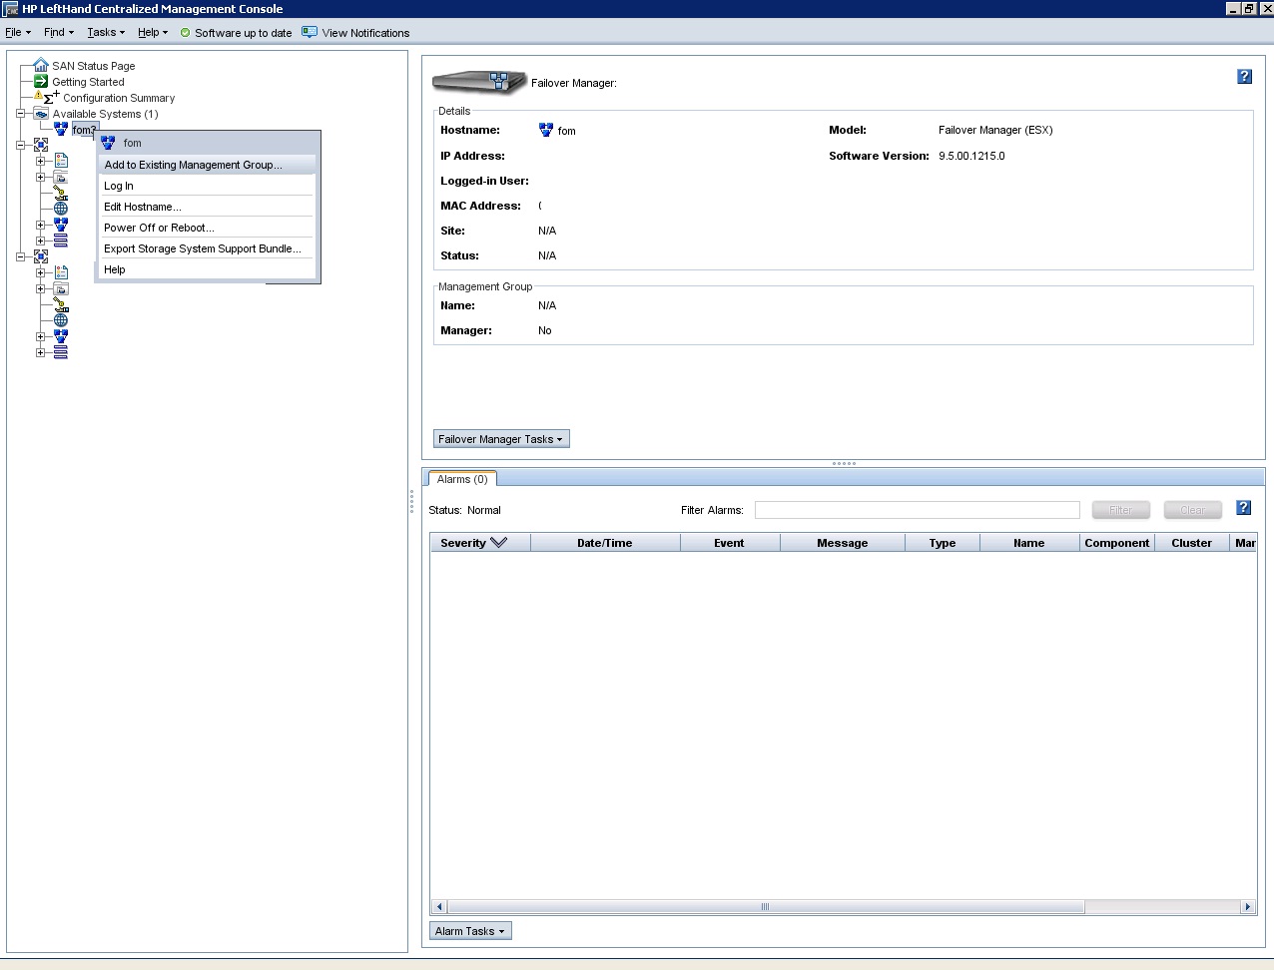Screen dimensions: 1274x970
Task: Click the alarms table horizontal scrollbar thumb
Action: point(766,907)
